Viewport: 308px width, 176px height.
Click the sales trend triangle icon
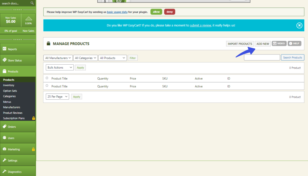click(28, 18)
